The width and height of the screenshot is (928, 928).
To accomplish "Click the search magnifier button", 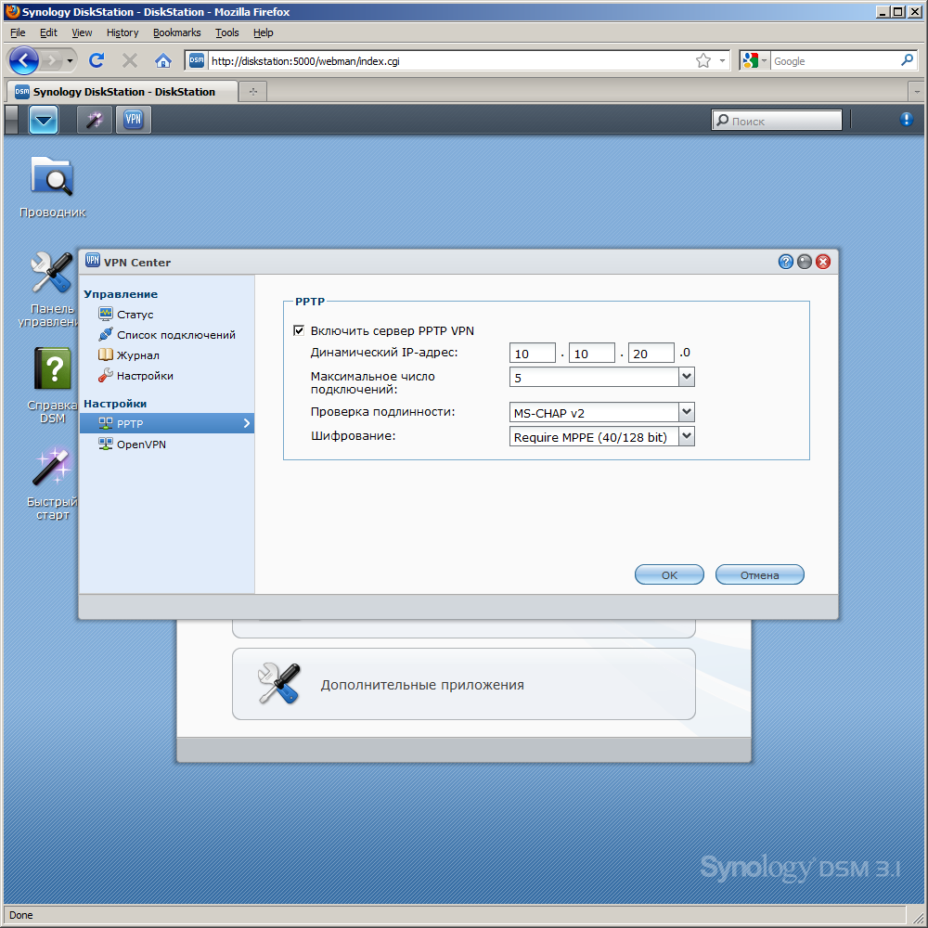I will tap(907, 60).
